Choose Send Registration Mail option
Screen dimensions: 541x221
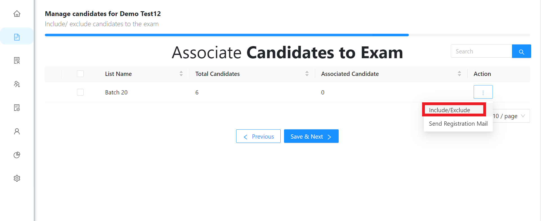[458, 124]
